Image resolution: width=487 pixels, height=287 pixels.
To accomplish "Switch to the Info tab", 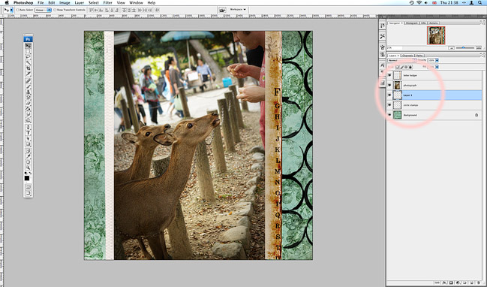I will (423, 23).
